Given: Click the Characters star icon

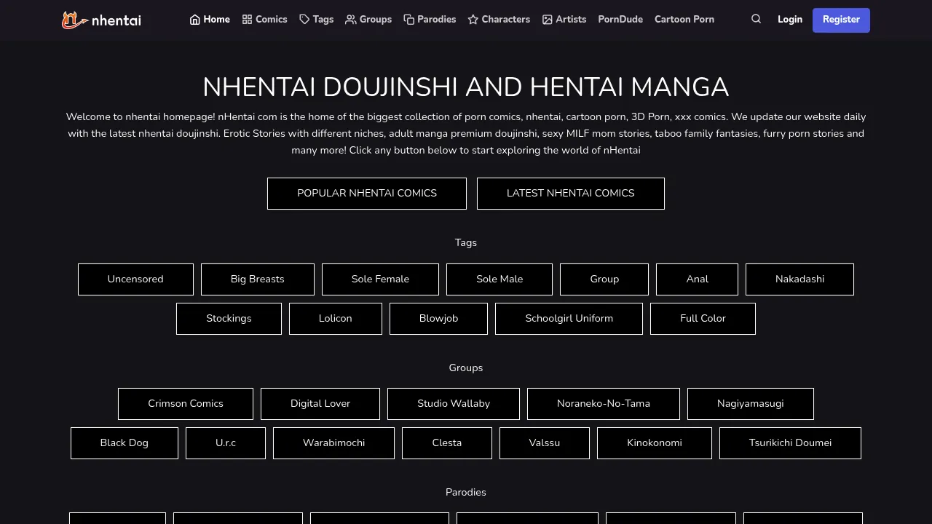Looking at the screenshot, I should tap(473, 20).
